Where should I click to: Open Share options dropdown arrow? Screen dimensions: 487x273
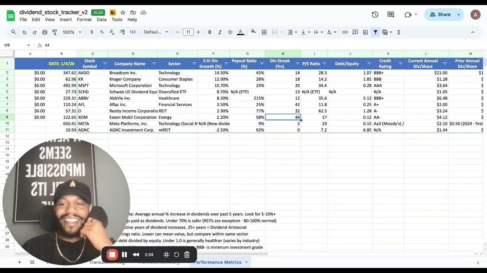point(459,14)
